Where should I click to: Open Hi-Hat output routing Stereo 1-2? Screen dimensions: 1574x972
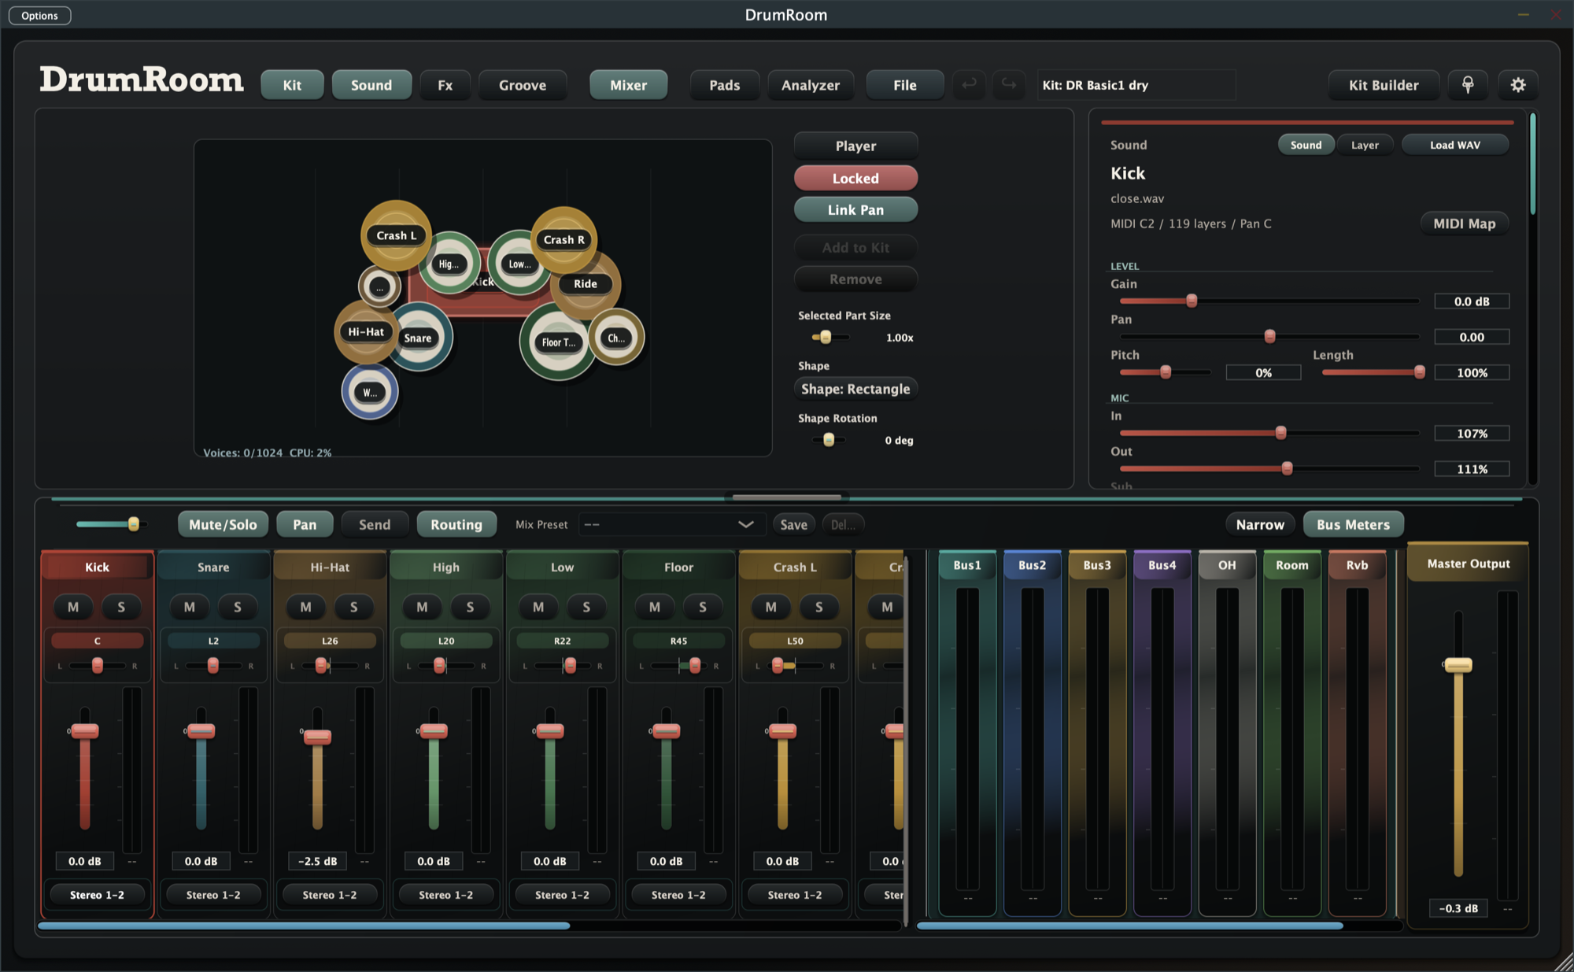click(x=330, y=895)
